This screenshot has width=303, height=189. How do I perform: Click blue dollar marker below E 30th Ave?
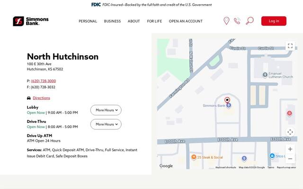point(244,159)
